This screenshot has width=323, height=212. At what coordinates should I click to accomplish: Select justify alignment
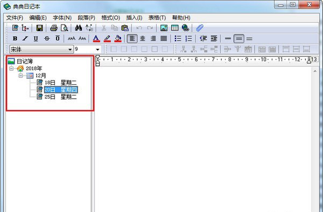164,39
